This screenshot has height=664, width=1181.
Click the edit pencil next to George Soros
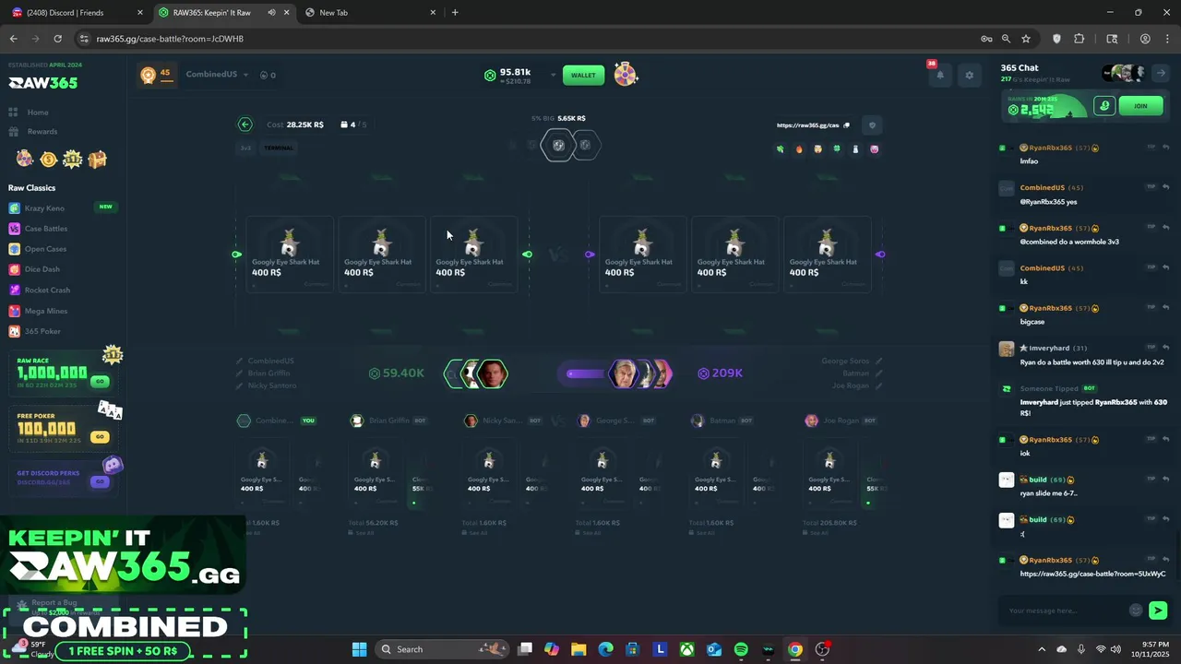point(878,361)
